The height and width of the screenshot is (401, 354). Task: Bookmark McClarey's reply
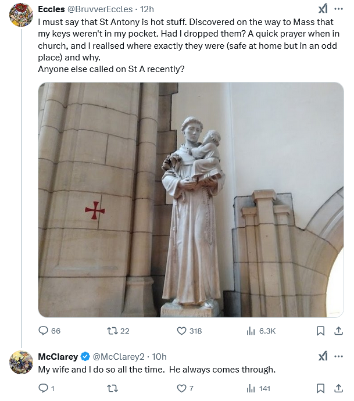(320, 388)
